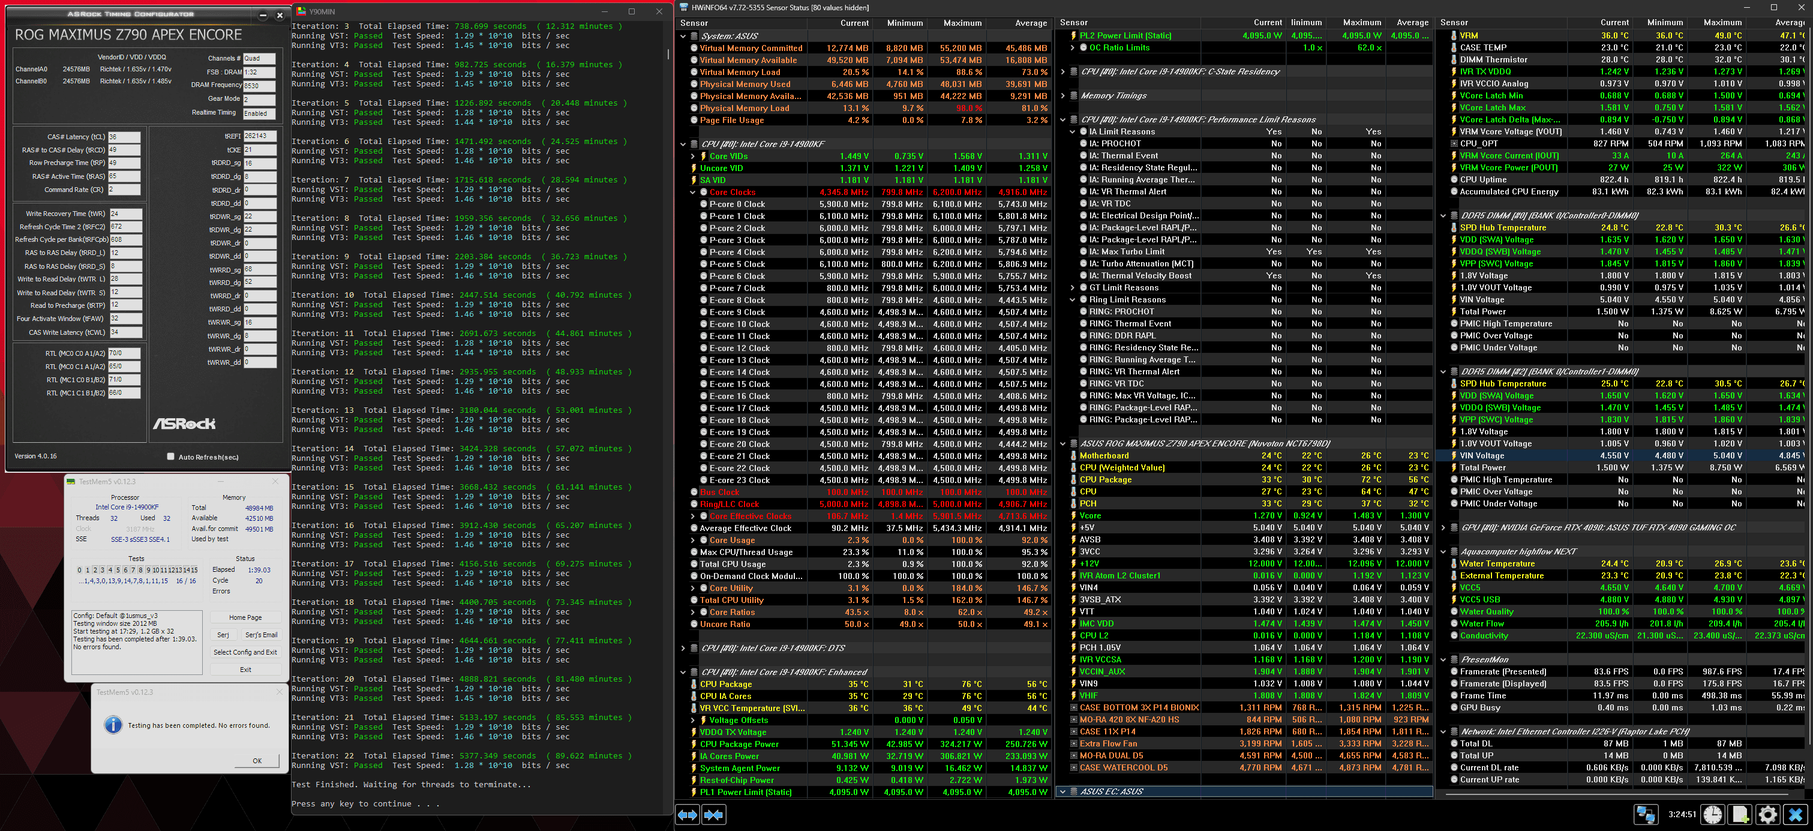The height and width of the screenshot is (831, 1813).
Task: Click the thermometer icon beside Motherboard sensor
Action: [1073, 456]
